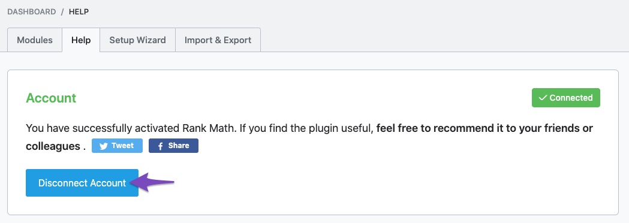The height and width of the screenshot is (223, 629).
Task: Select the Help tab
Action: pos(81,40)
